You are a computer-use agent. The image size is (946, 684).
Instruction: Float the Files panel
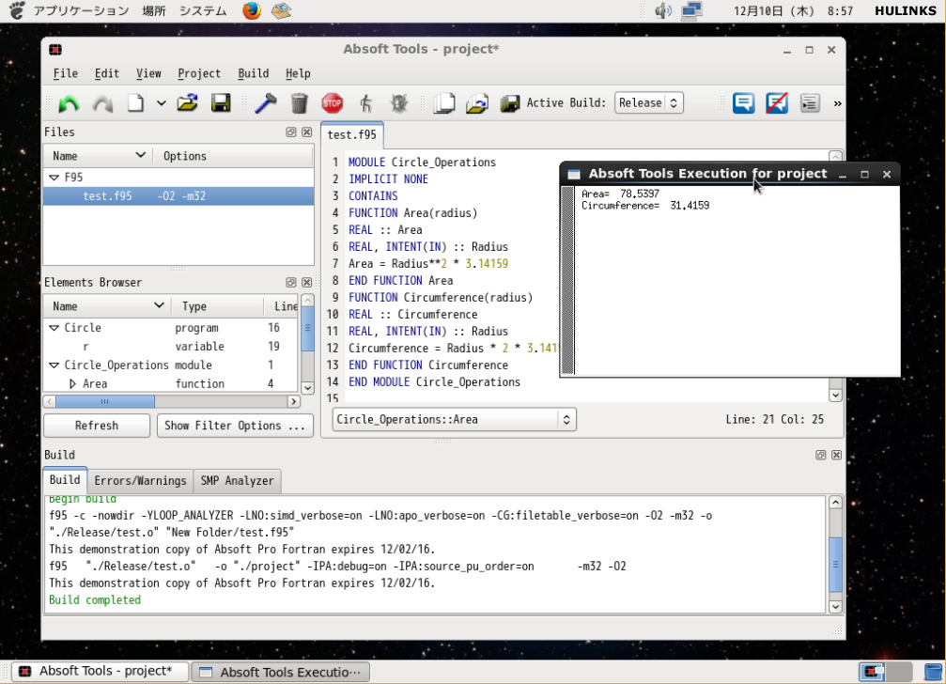(x=291, y=132)
